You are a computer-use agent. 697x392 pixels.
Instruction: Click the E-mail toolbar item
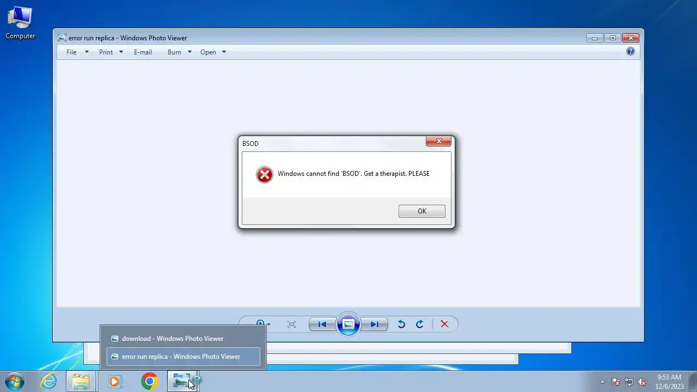pyautogui.click(x=143, y=52)
